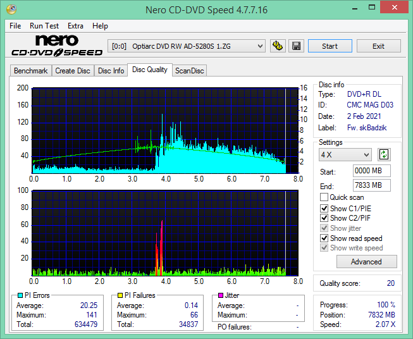Click the label Fw. skBadzik
Image resolution: width=413 pixels, height=339 pixels.
click(367, 128)
